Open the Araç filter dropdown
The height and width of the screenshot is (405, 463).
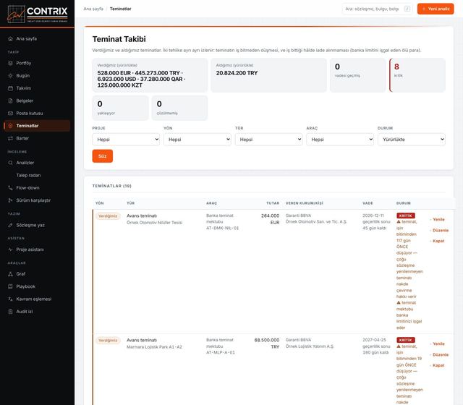[x=340, y=140]
